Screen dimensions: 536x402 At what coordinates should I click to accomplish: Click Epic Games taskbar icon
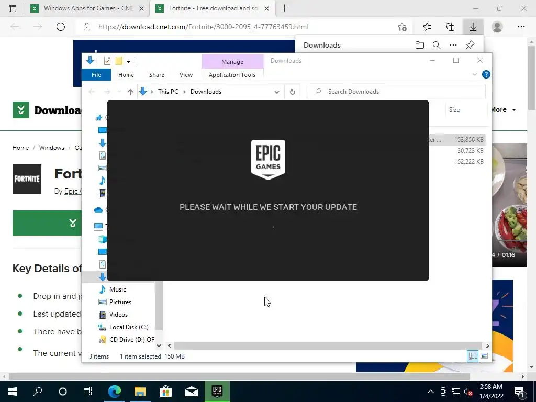[x=217, y=392]
